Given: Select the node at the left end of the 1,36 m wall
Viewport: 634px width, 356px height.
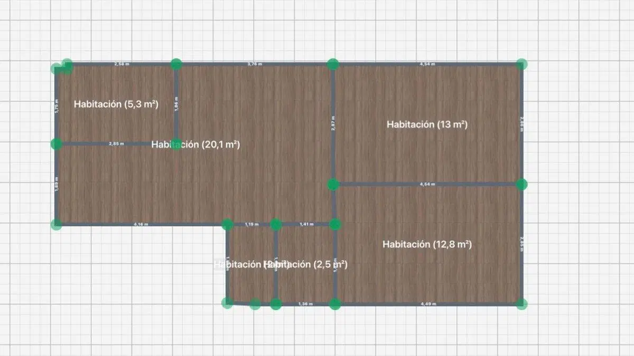Looking at the screenshot, I should click(x=276, y=304).
